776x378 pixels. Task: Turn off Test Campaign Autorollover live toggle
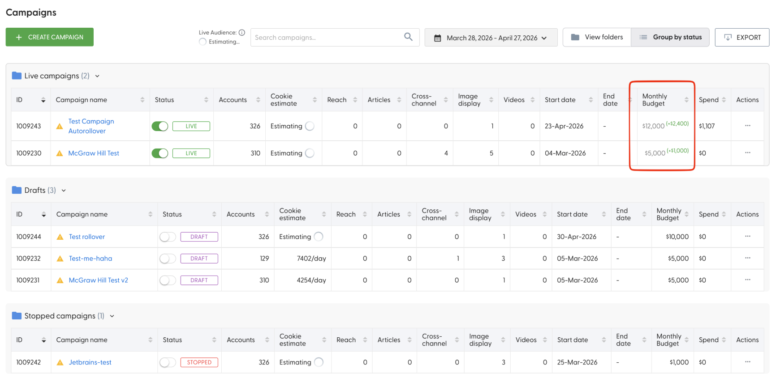click(x=160, y=126)
